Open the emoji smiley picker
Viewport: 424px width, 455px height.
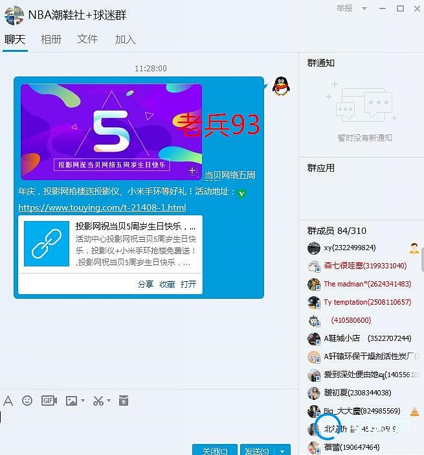click(27, 401)
